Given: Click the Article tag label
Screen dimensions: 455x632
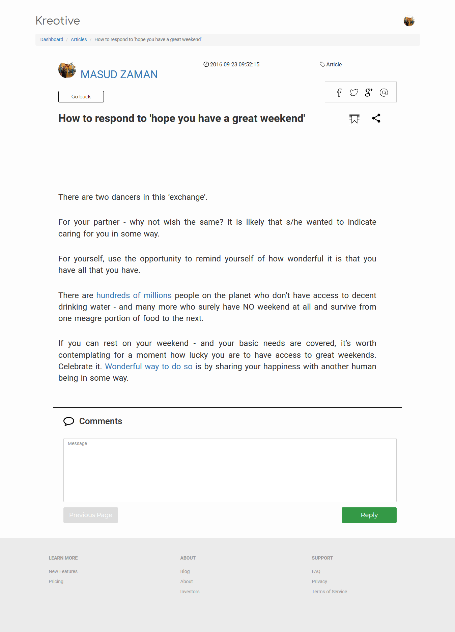Looking at the screenshot, I should coord(334,64).
